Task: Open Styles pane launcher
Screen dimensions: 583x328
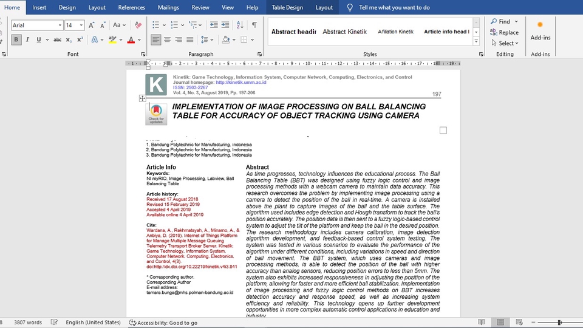Action: pos(481,54)
